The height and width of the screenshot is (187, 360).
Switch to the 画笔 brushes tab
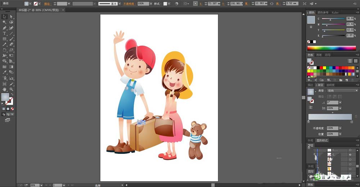[x=319, y=55]
